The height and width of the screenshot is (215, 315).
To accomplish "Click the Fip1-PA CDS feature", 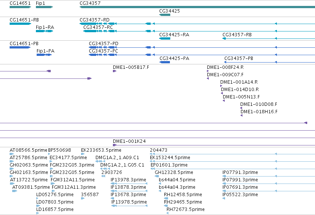I will pyautogui.click(x=44, y=55).
